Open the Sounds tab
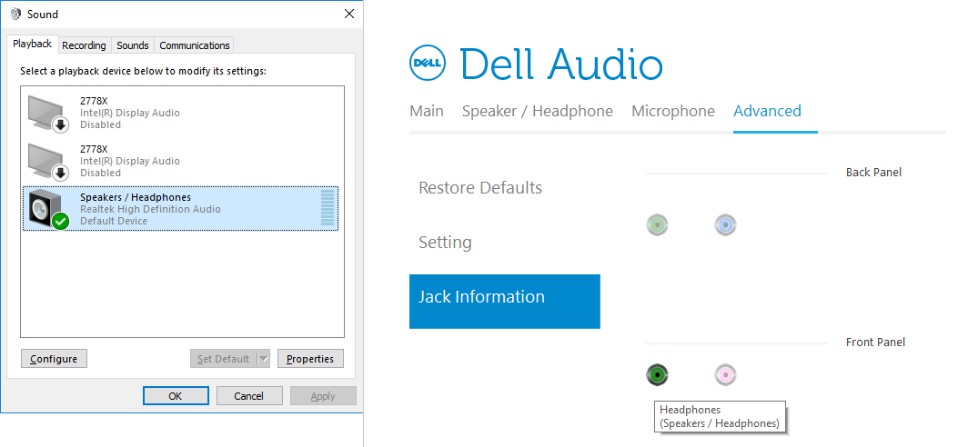 (x=133, y=45)
